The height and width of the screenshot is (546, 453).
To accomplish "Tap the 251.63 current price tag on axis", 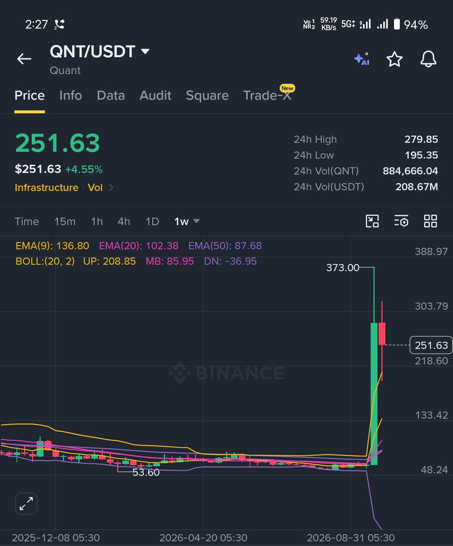I will coord(431,345).
